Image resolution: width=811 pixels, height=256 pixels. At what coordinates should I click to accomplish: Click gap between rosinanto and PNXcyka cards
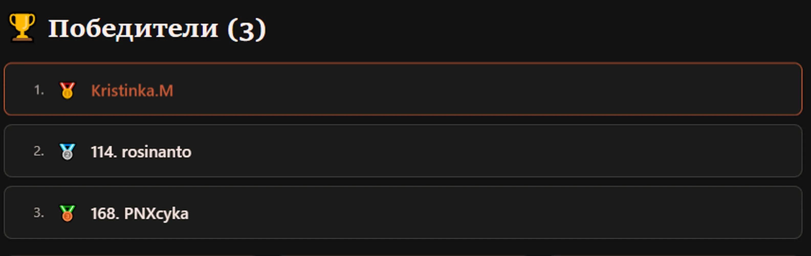[x=403, y=182]
